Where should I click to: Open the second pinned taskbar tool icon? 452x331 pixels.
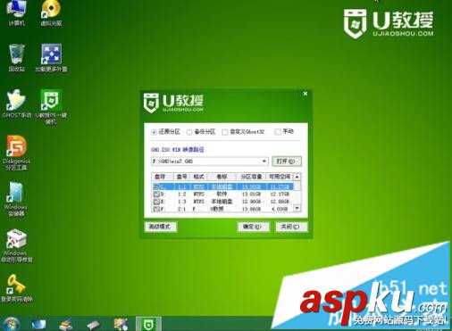point(66,325)
